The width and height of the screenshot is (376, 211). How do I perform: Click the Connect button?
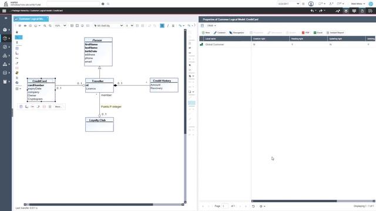(x=220, y=33)
